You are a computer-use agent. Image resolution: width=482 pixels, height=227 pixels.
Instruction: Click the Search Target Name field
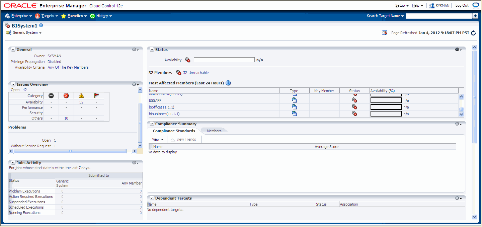tap(438, 16)
